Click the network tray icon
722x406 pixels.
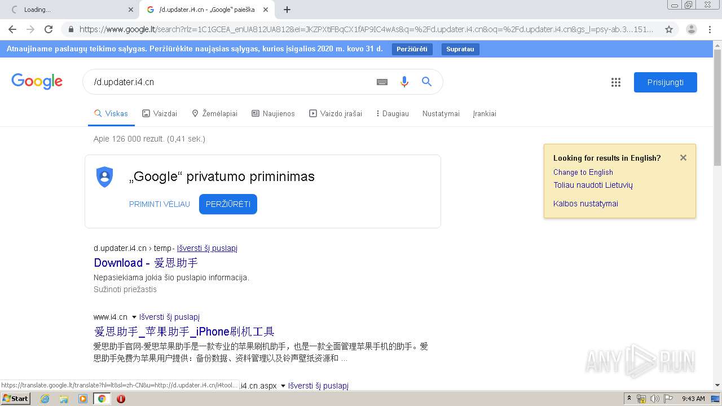tap(641, 399)
